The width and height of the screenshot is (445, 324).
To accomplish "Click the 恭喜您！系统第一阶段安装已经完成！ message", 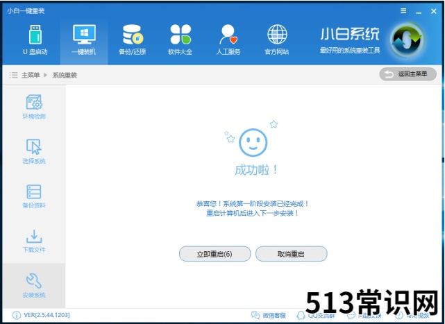I will coord(252,203).
